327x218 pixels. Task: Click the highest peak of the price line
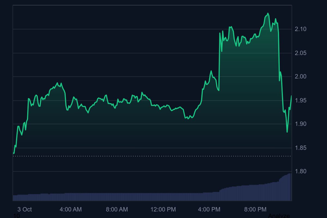click(x=268, y=13)
